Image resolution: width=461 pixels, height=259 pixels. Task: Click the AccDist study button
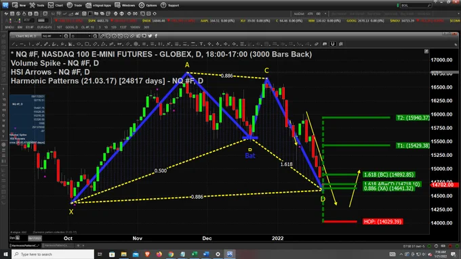point(299,14)
